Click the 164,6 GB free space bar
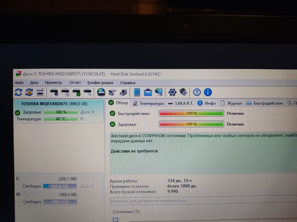The height and width of the screenshot is (222, 297). [x=60, y=186]
